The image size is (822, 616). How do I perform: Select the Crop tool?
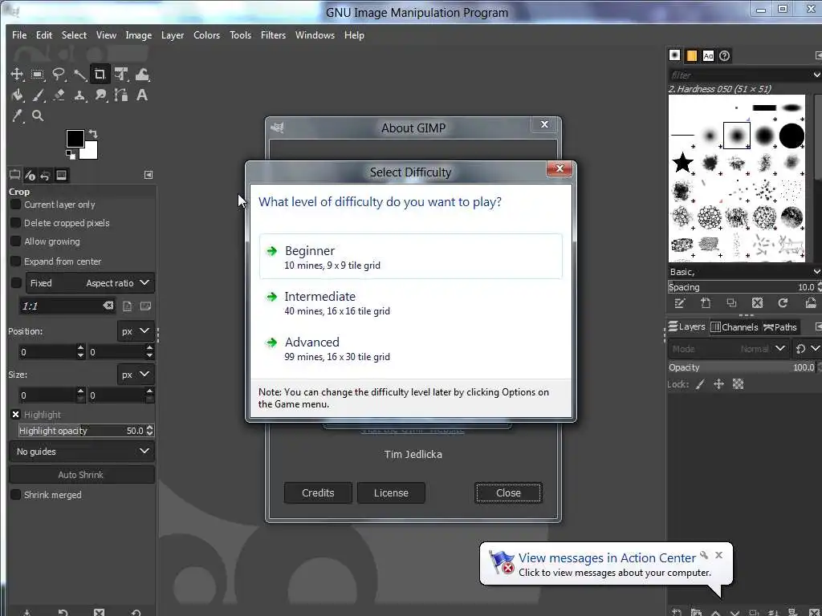point(100,75)
